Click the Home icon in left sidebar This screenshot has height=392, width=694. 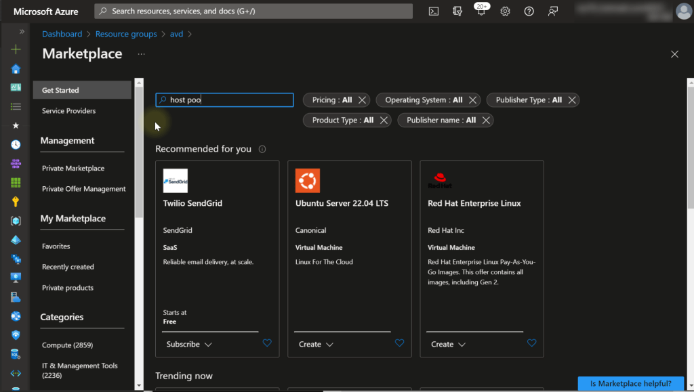16,69
